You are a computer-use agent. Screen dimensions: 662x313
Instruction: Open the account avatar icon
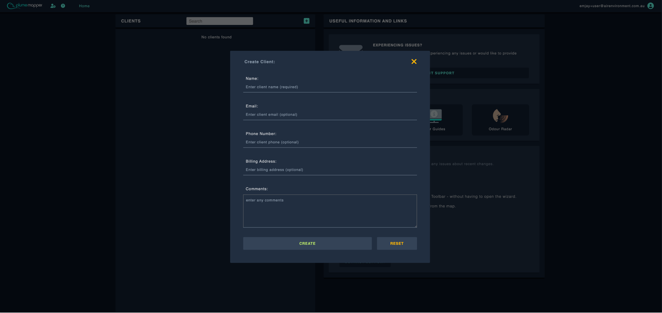651,6
